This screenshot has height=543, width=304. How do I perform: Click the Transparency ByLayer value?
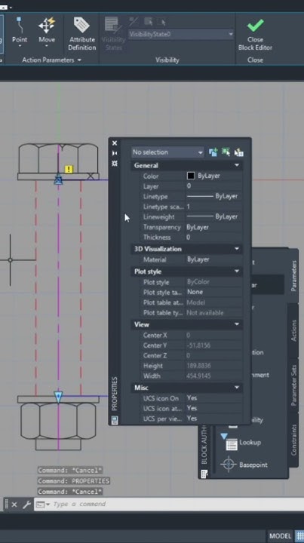(214, 227)
